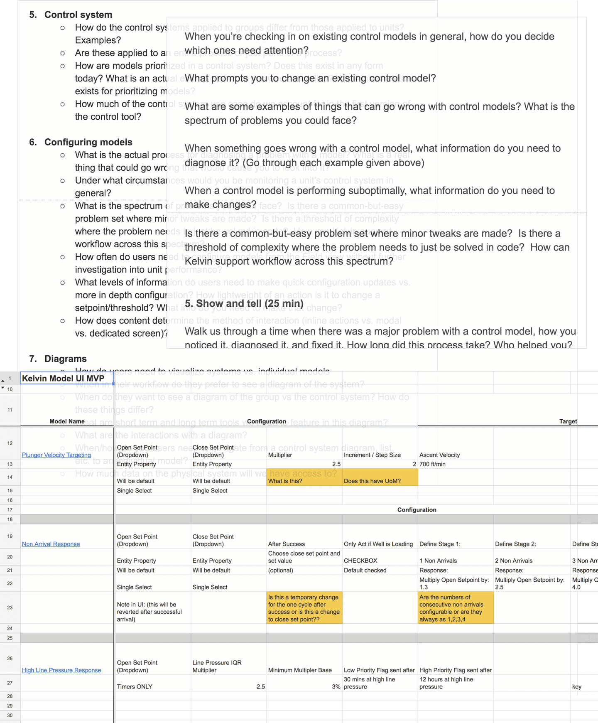Click the Configuration heading in row 17
The height and width of the screenshot is (723, 598).
(417, 510)
